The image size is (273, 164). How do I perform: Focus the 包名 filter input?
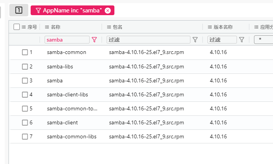coord(149,40)
